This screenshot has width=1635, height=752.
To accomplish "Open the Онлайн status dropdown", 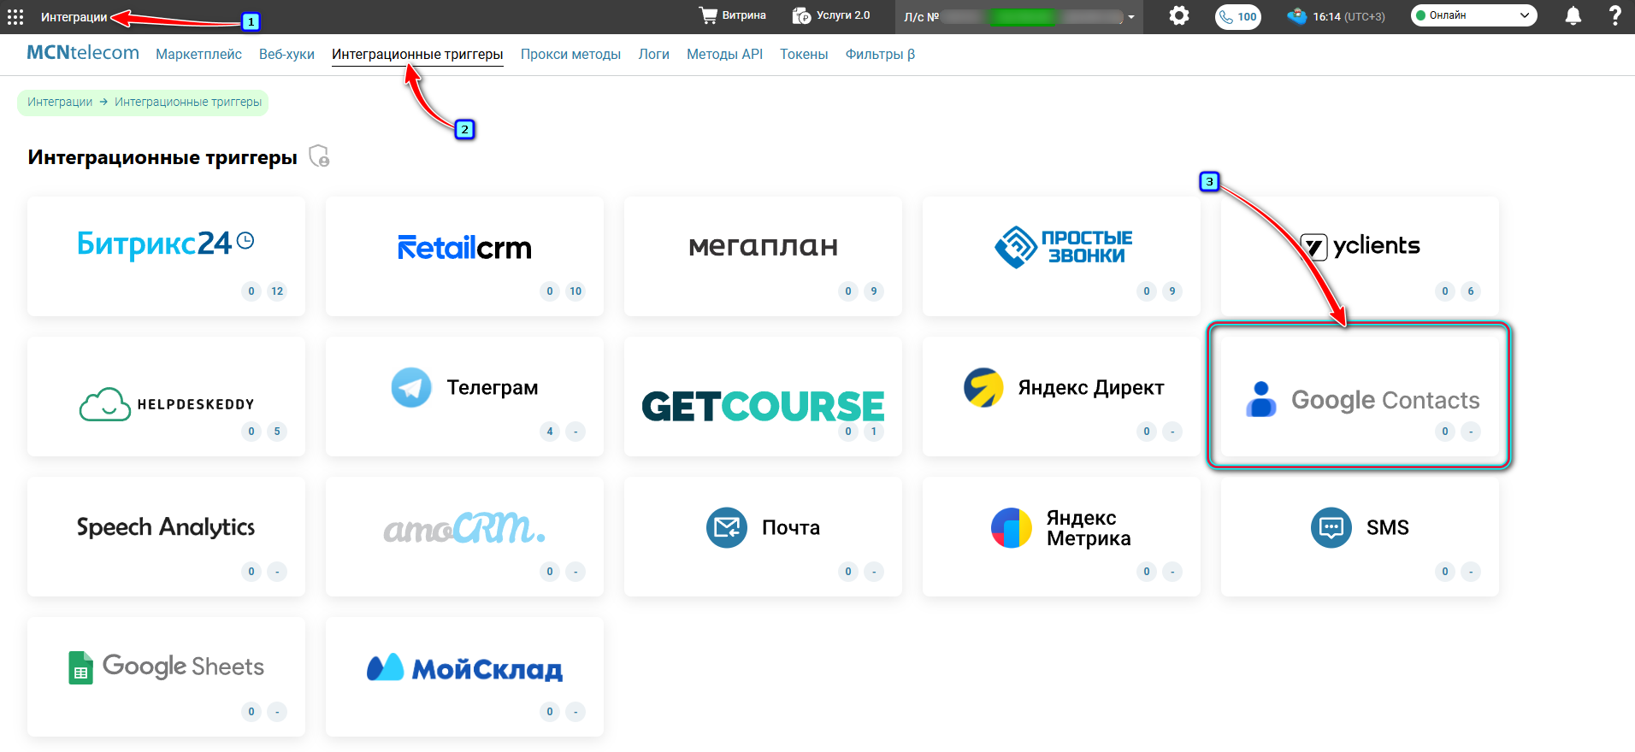I will (1473, 15).
